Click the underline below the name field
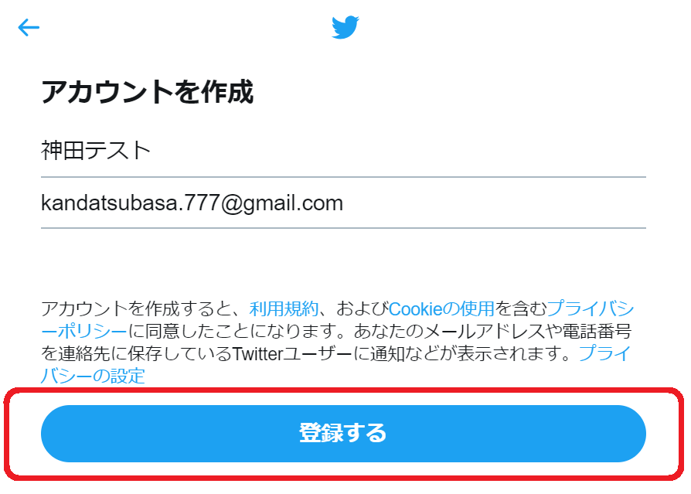 pos(343,177)
